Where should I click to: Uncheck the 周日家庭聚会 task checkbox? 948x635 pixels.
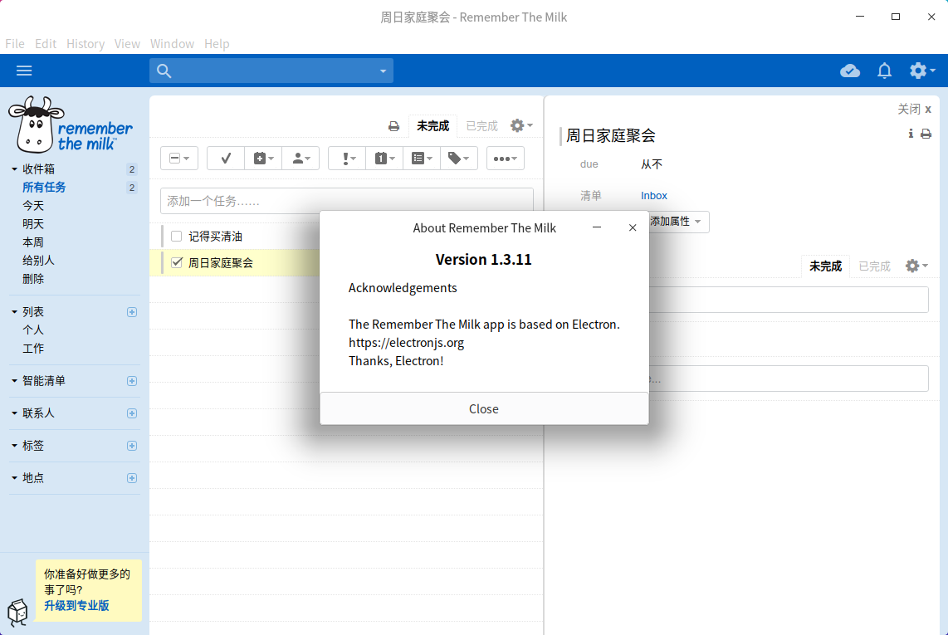[x=176, y=263]
